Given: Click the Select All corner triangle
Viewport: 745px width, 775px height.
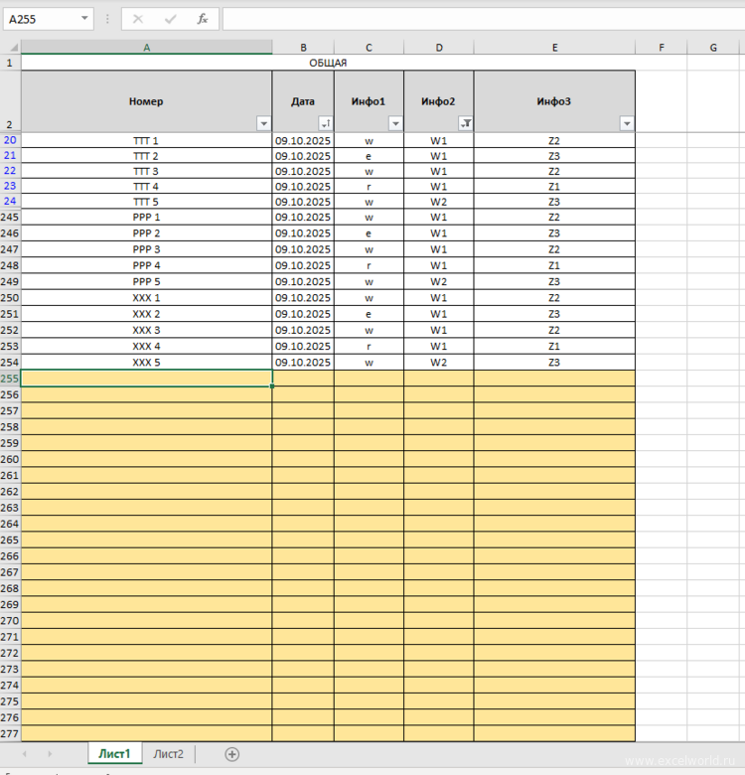Looking at the screenshot, I should click(x=10, y=47).
